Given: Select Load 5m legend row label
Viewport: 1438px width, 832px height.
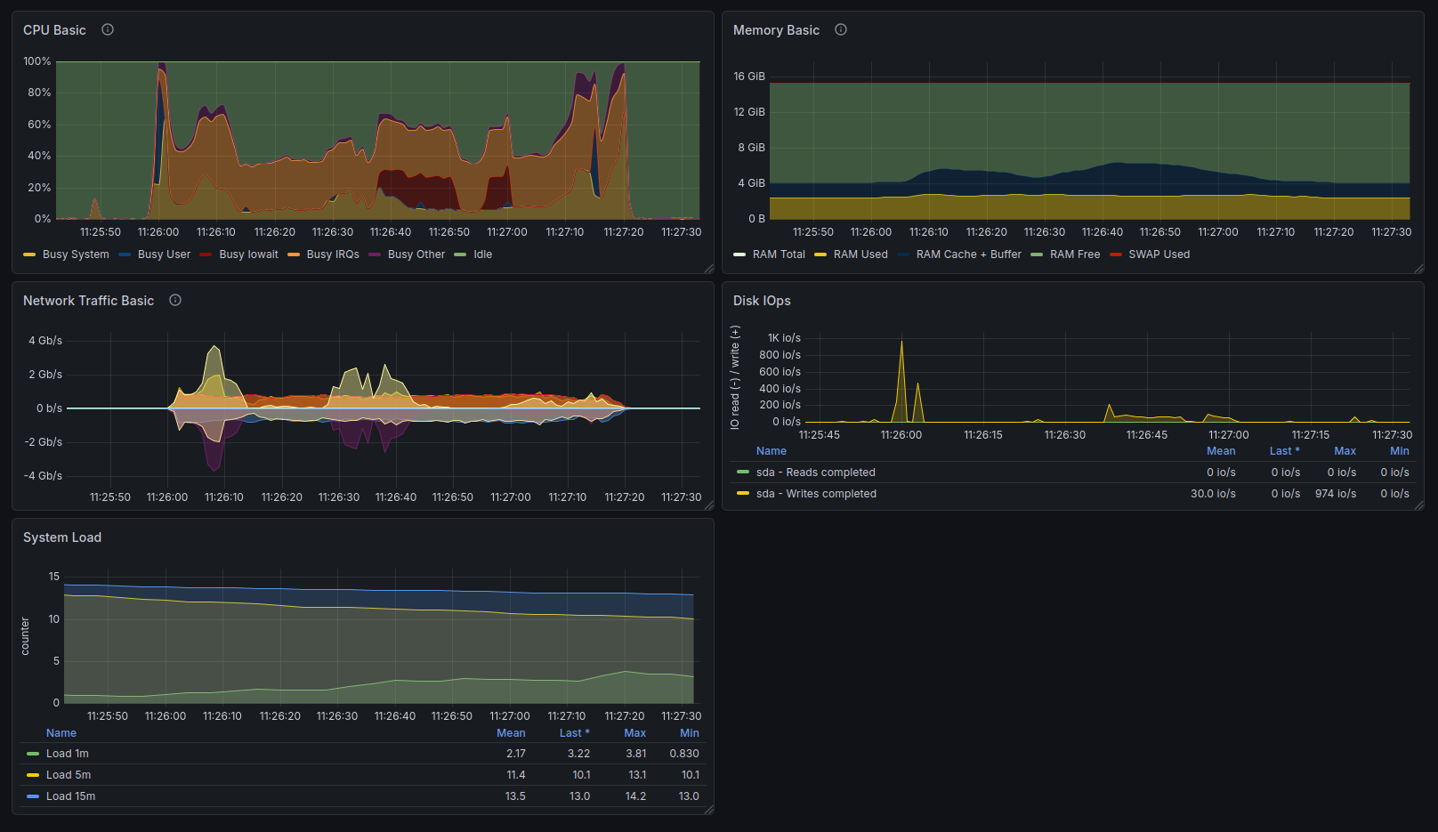Looking at the screenshot, I should point(69,775).
